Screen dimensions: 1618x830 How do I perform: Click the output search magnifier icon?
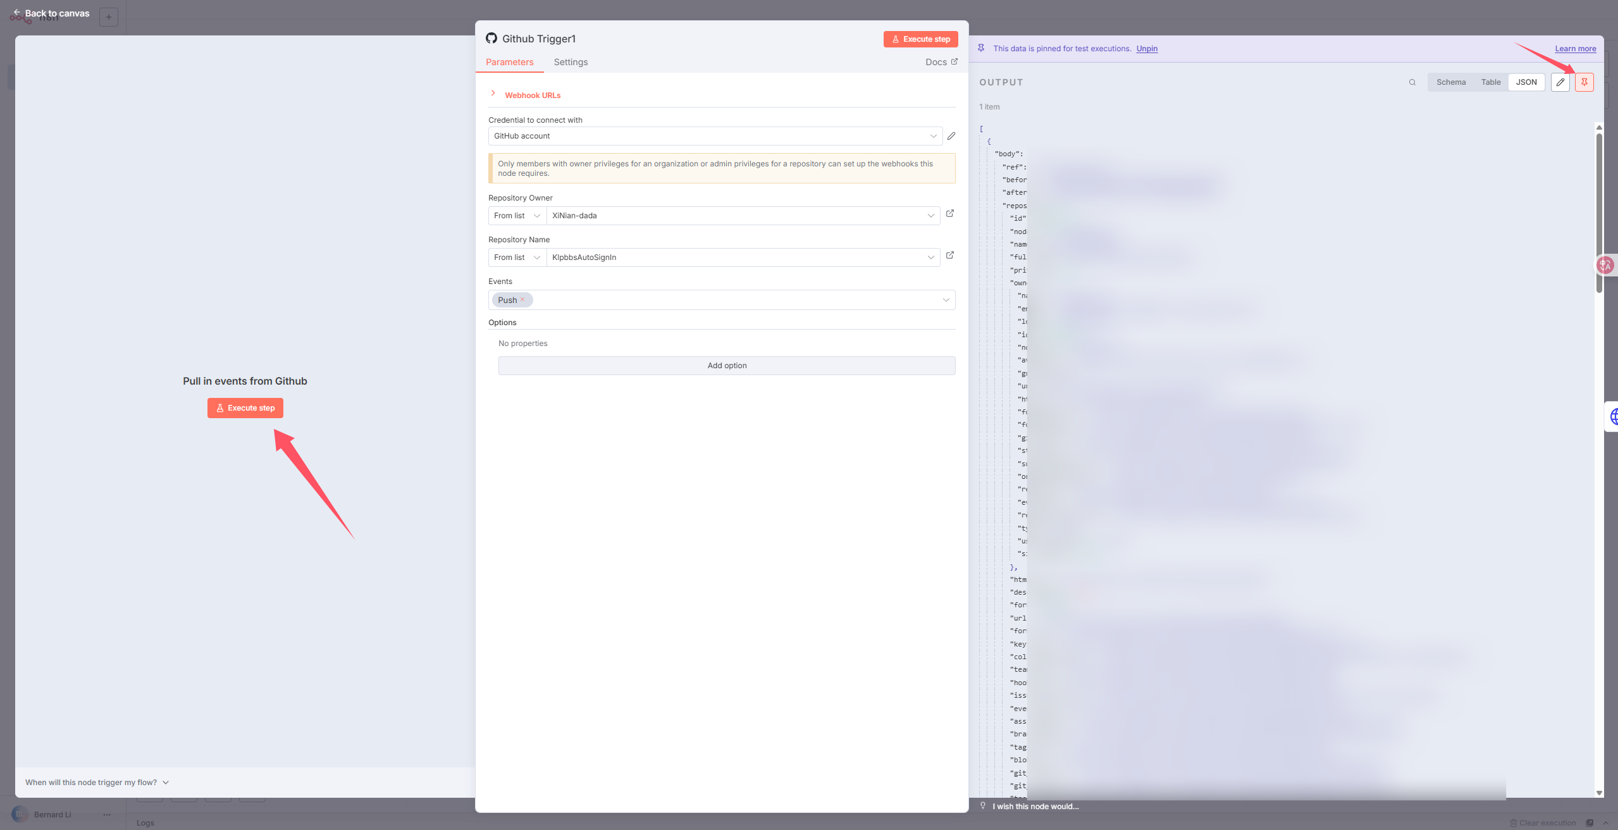[x=1412, y=82]
